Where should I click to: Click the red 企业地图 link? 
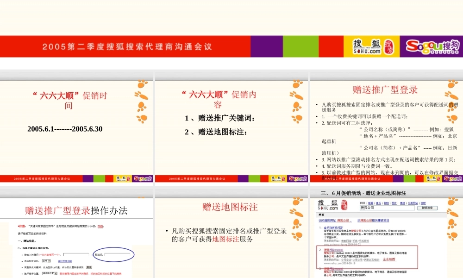pos(389,259)
